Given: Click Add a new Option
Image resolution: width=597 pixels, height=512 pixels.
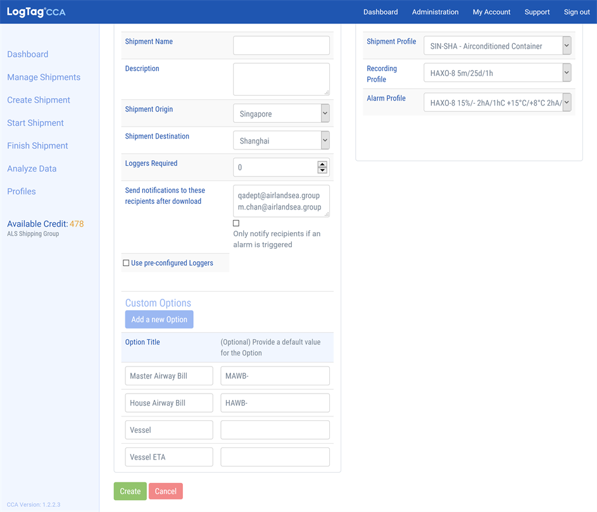Looking at the screenshot, I should point(159,319).
